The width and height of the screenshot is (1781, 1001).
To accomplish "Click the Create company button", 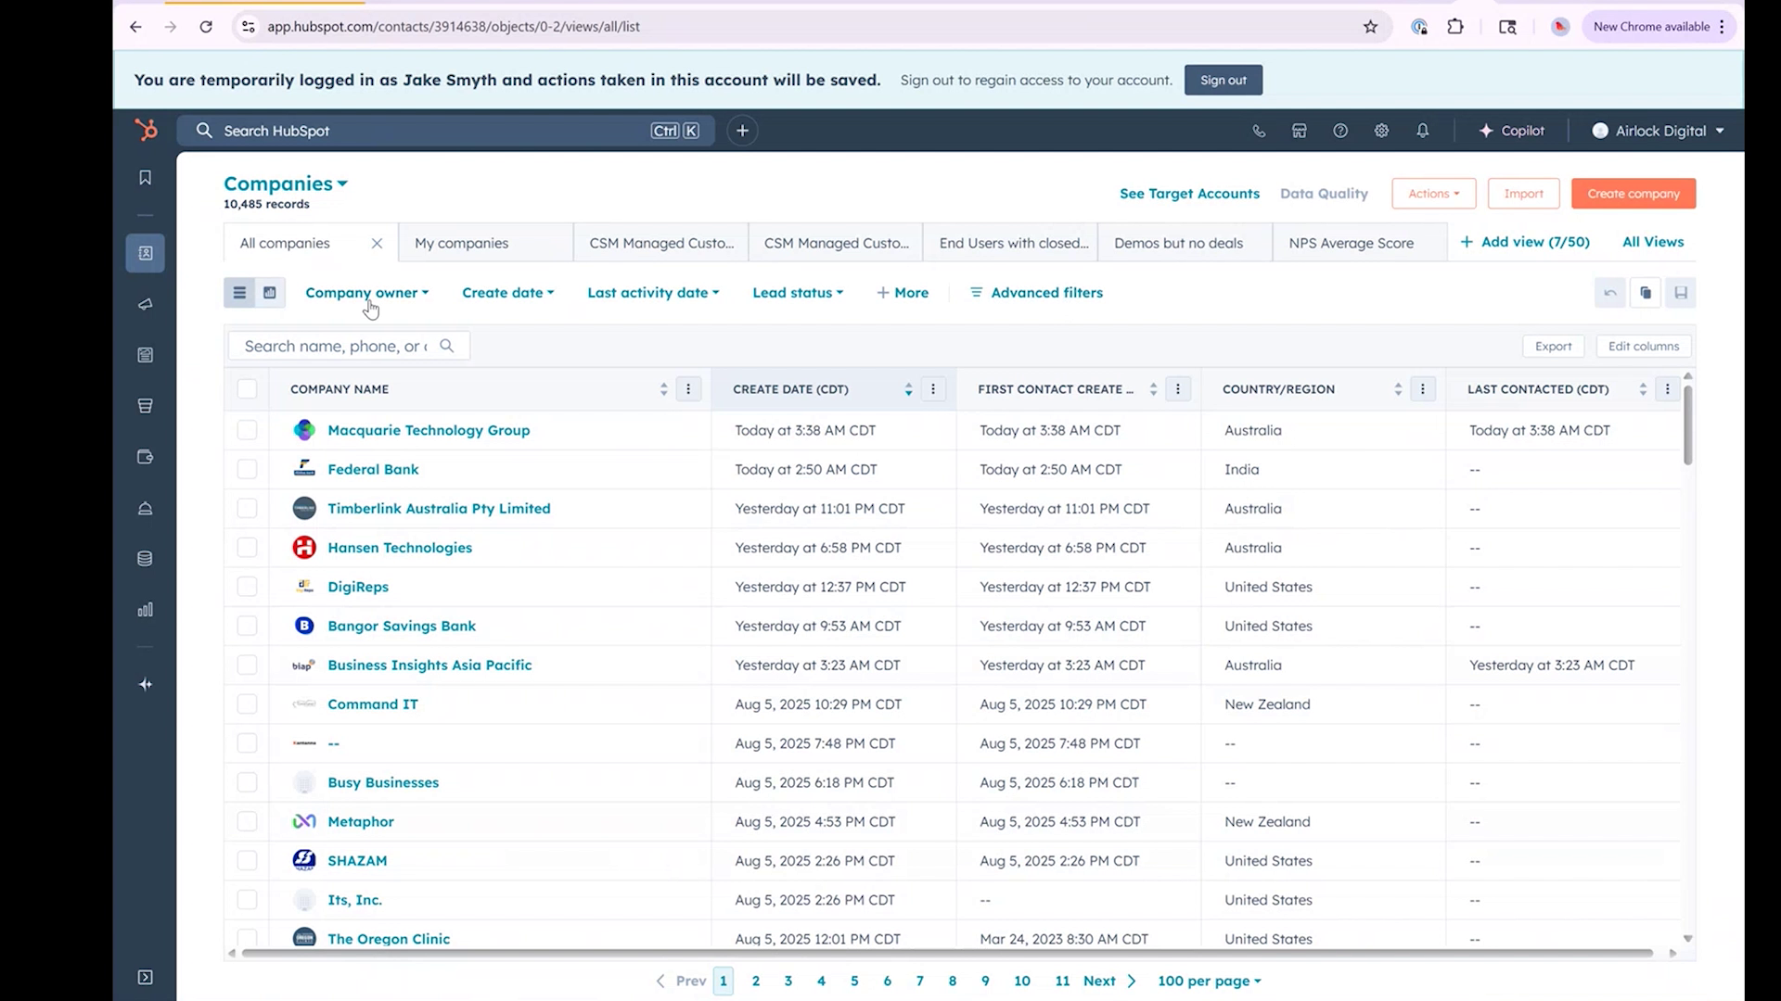I will (1633, 193).
